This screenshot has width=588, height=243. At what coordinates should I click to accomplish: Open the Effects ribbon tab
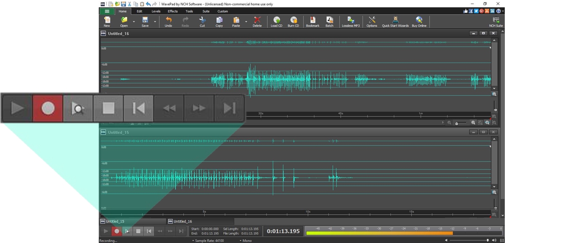click(173, 11)
